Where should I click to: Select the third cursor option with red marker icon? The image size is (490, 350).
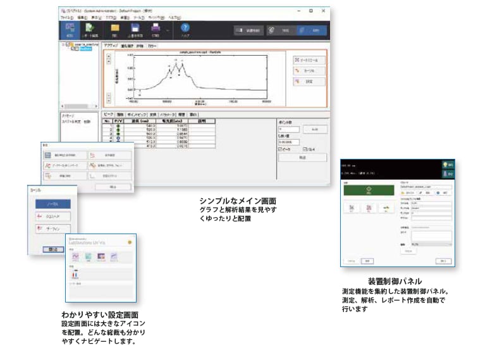click(x=53, y=228)
